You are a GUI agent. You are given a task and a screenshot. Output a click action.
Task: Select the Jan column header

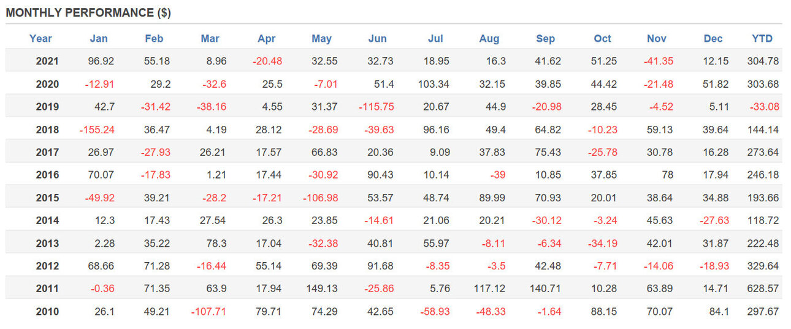(99, 39)
